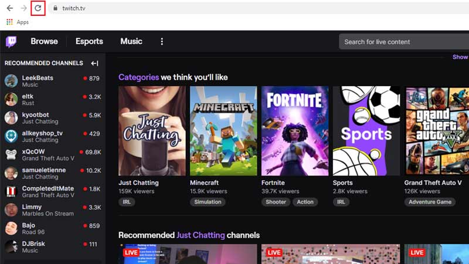Click IRL tag under Sports
The width and height of the screenshot is (469, 264).
pyautogui.click(x=341, y=202)
